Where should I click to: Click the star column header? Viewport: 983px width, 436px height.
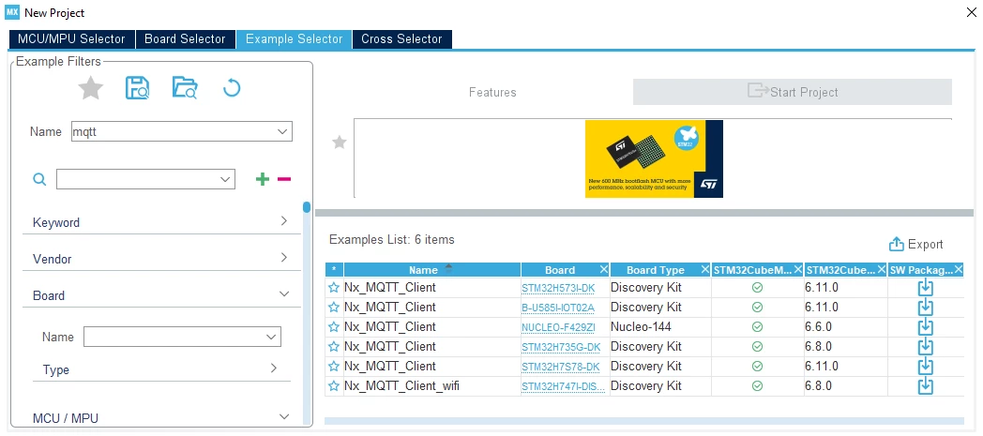(x=334, y=270)
